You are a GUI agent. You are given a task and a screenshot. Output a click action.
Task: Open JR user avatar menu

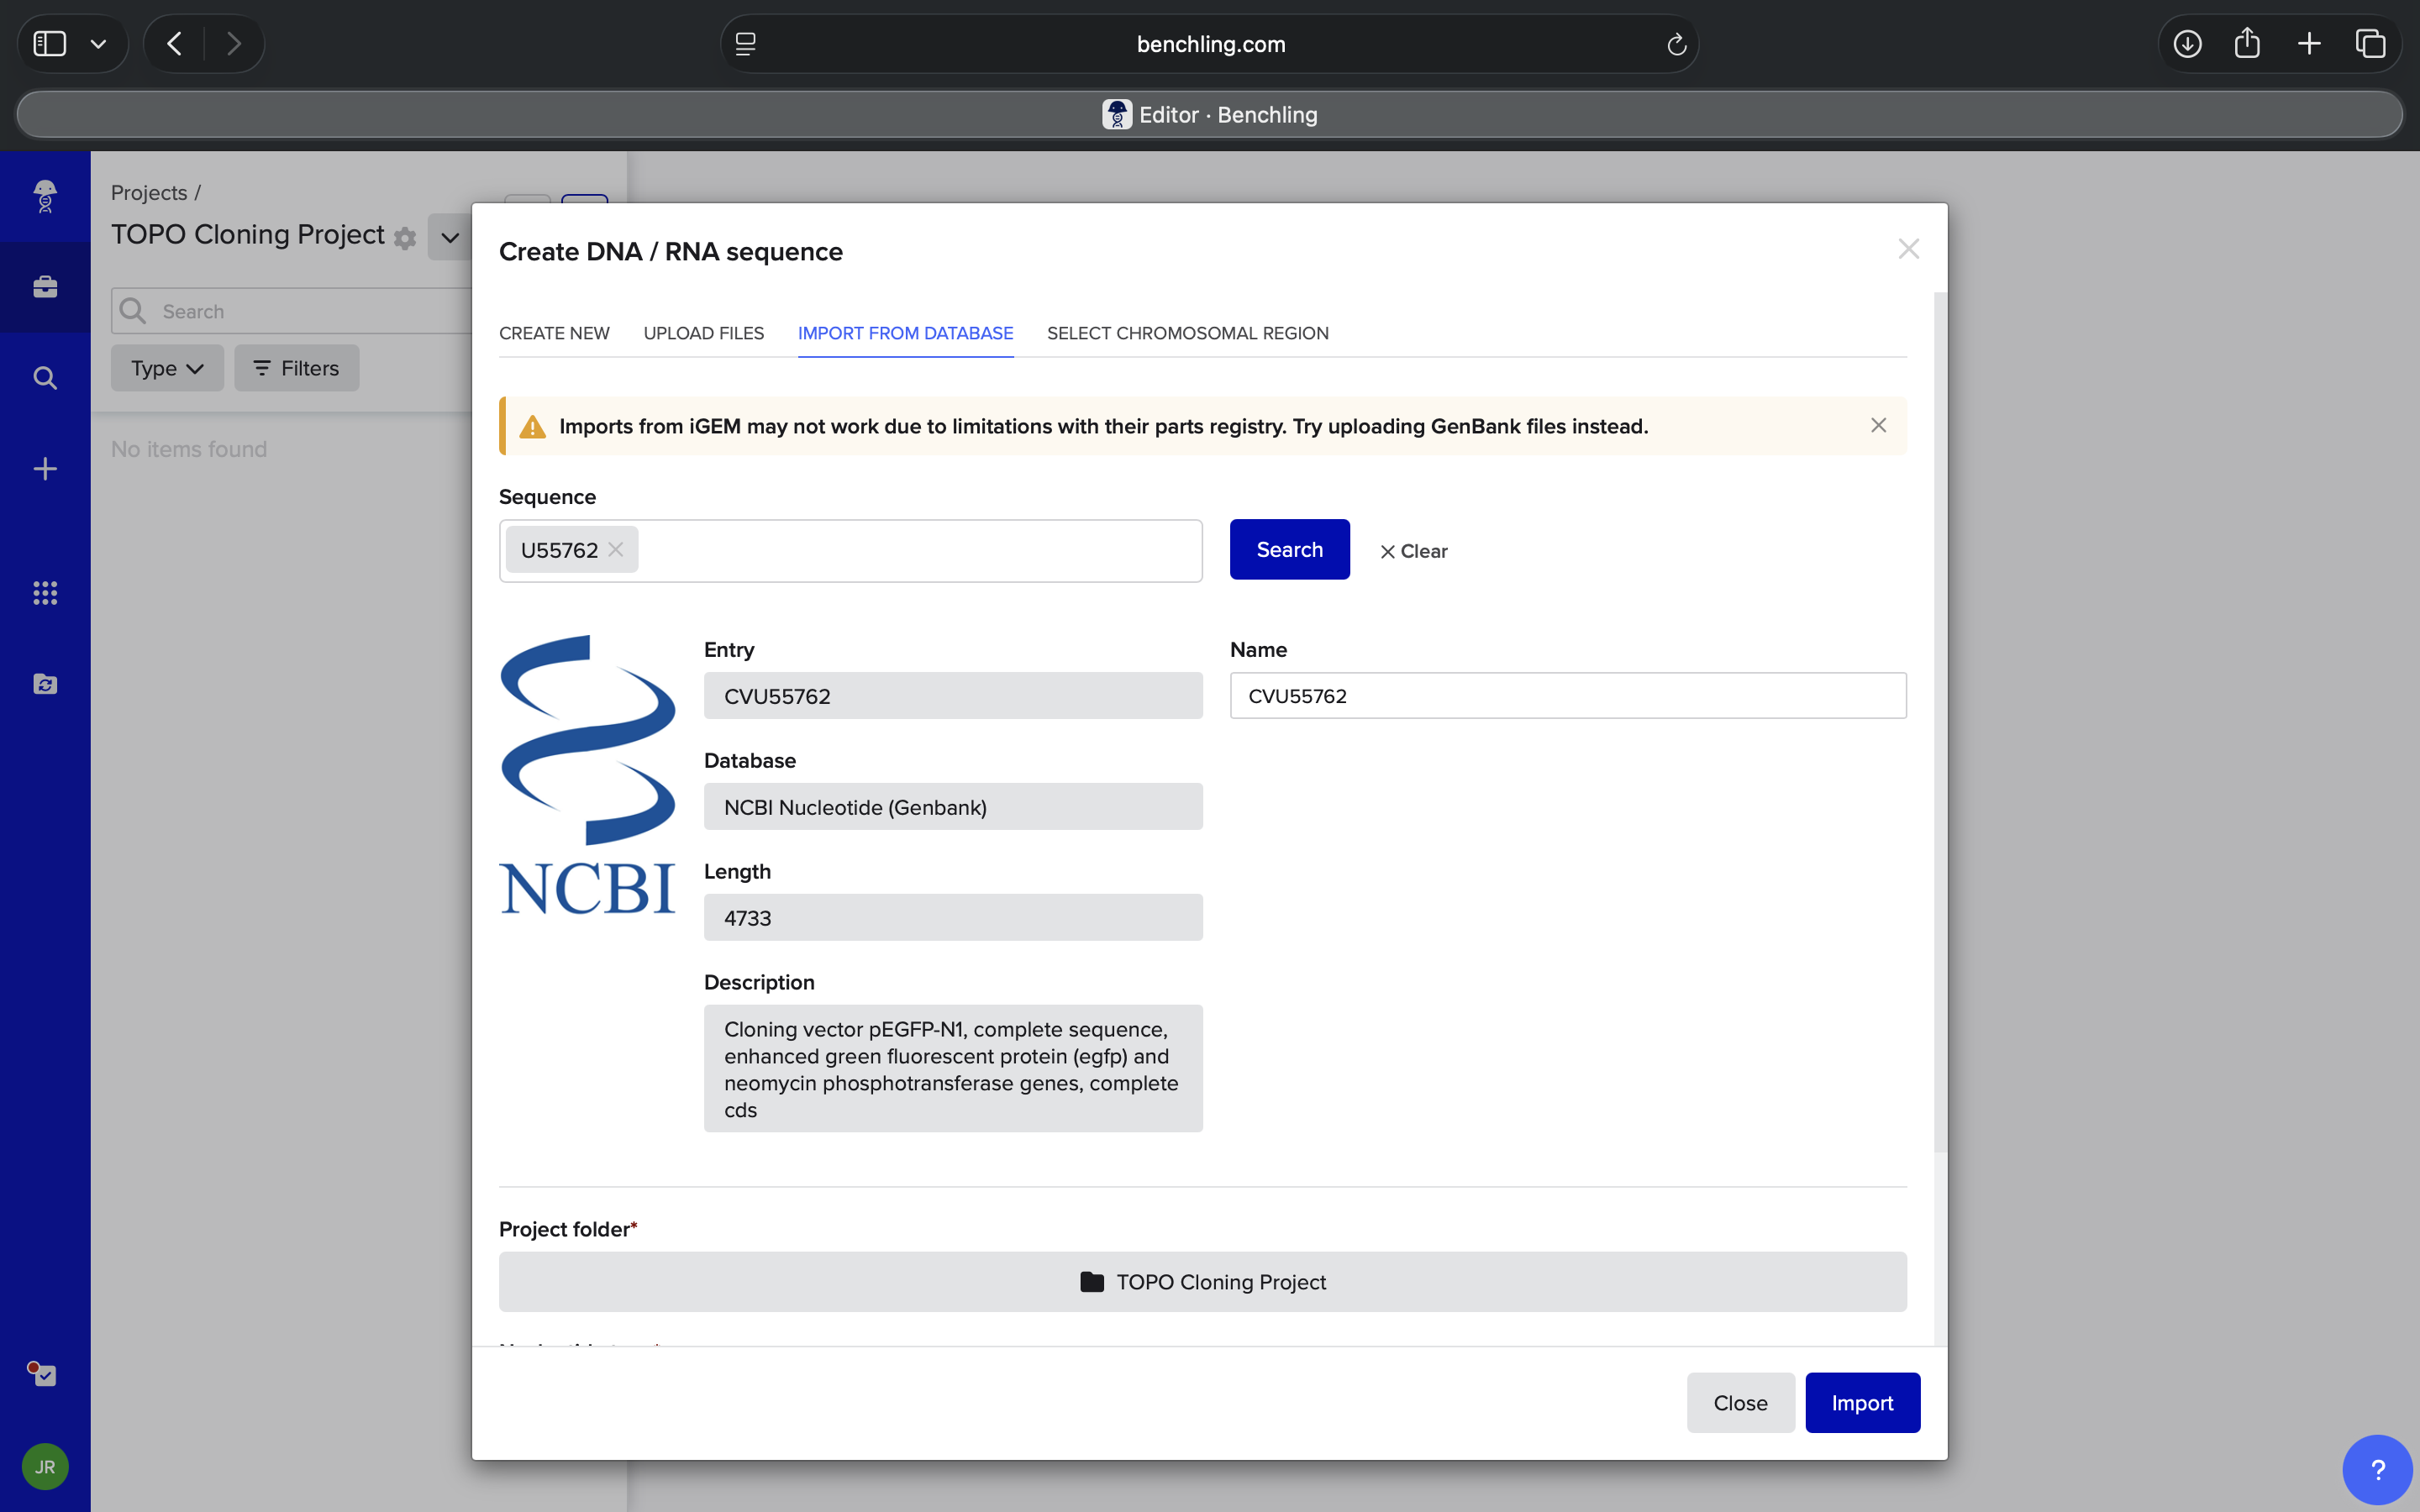pyautogui.click(x=45, y=1466)
